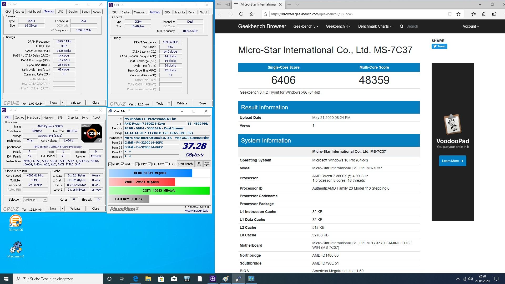Enable the LOG! checkbox
Screen dimensions: 505x284
coord(166,164)
